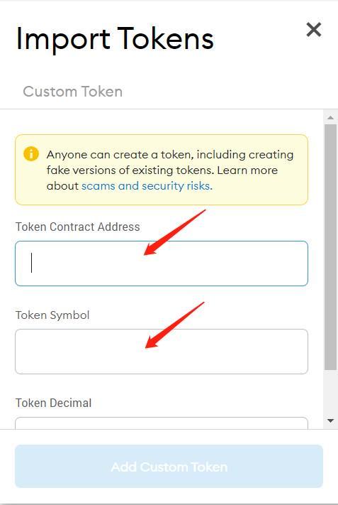This screenshot has width=338, height=505.
Task: Click the empty scrollbar track below thumb
Action: (331, 392)
